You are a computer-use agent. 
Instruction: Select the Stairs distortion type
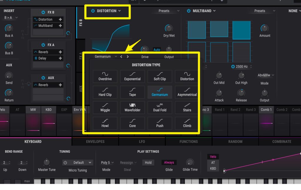click(187, 107)
